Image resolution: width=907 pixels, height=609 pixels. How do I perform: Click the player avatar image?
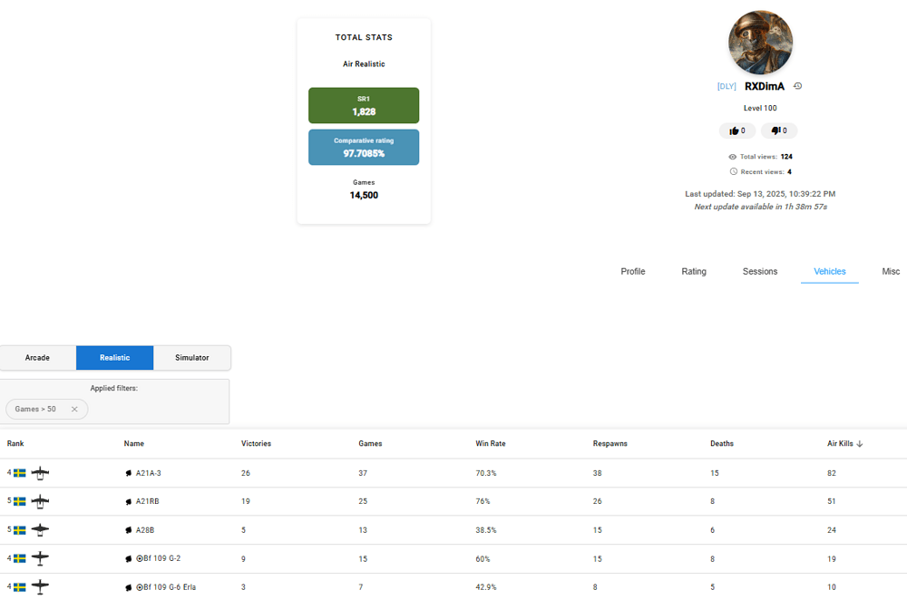(x=760, y=43)
